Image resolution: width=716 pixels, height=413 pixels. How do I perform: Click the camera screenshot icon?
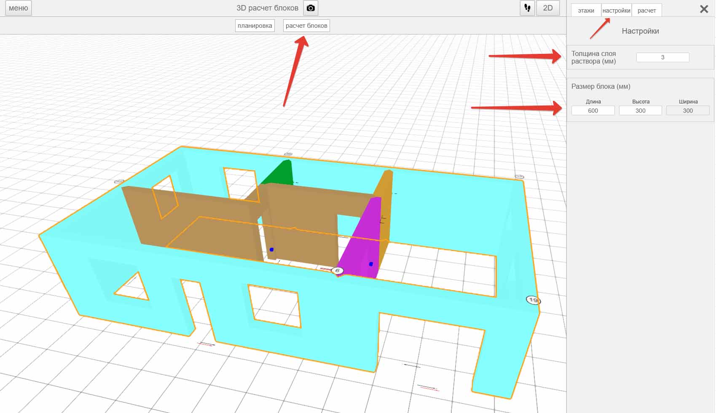[x=311, y=8]
